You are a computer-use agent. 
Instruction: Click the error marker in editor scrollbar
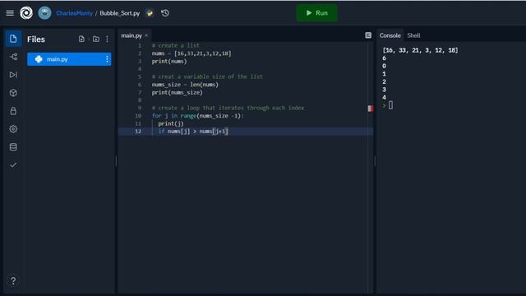click(371, 109)
